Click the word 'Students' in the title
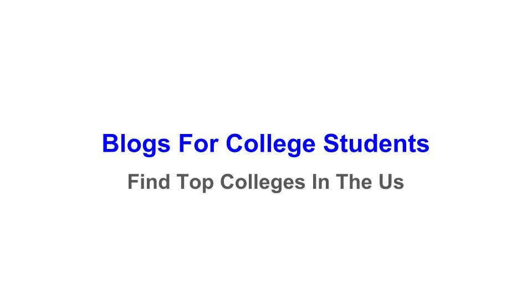532x299 pixels. [376, 144]
